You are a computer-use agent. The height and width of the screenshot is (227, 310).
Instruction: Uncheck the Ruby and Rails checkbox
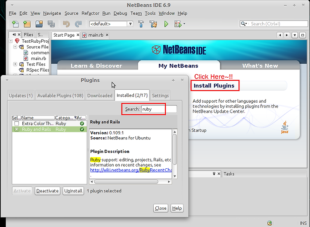(17, 129)
